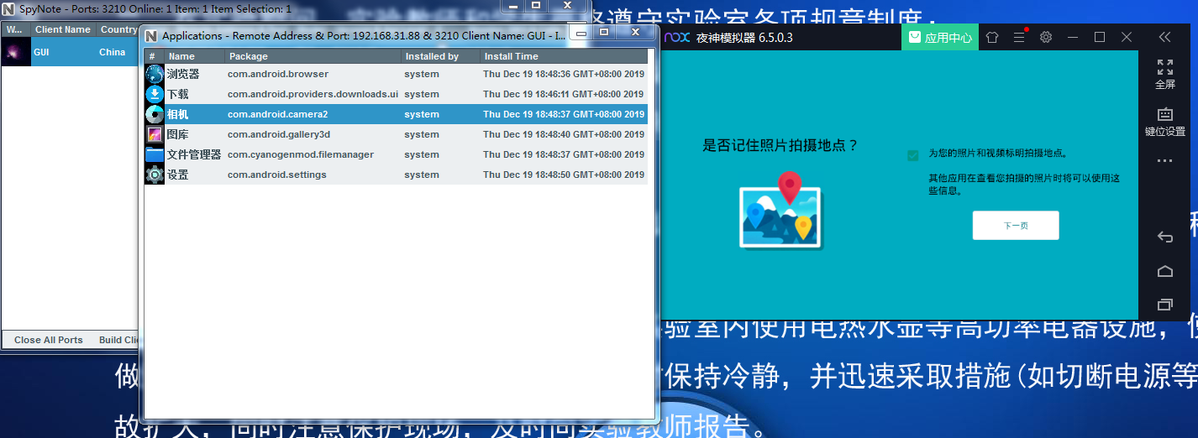Image resolution: width=1198 pixels, height=438 pixels.
Task: Click the Nox logo in title bar
Action: [x=677, y=38]
